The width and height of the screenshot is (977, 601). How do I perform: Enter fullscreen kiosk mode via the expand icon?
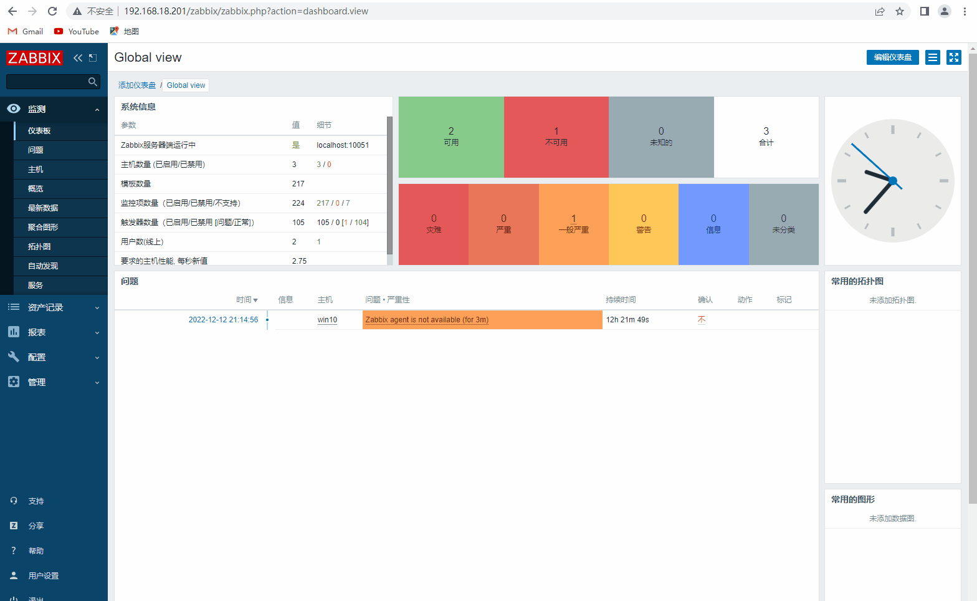(x=953, y=57)
